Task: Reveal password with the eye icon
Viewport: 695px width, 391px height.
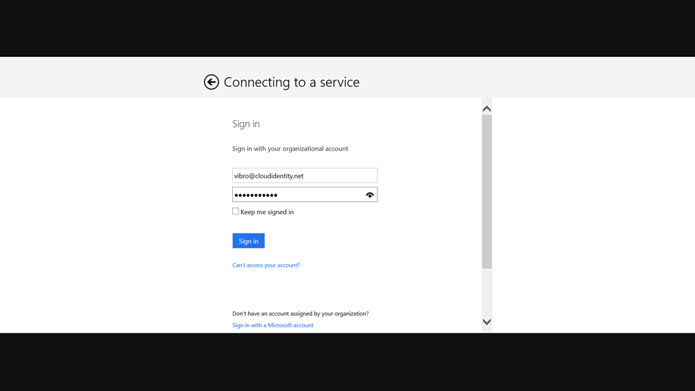Action: coord(370,195)
